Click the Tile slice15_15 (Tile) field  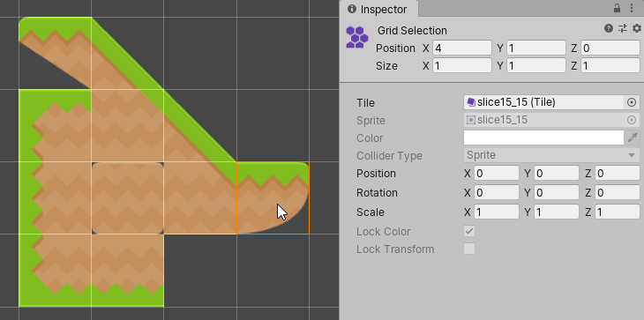point(543,102)
